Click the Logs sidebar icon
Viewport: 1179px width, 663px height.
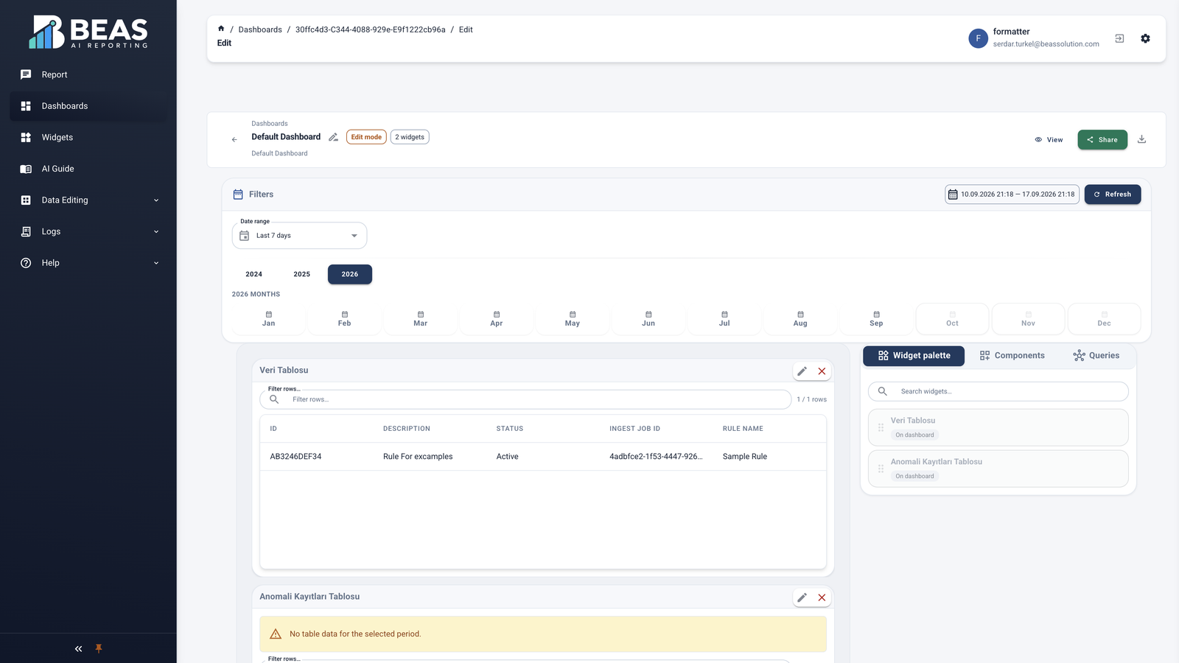click(x=26, y=231)
